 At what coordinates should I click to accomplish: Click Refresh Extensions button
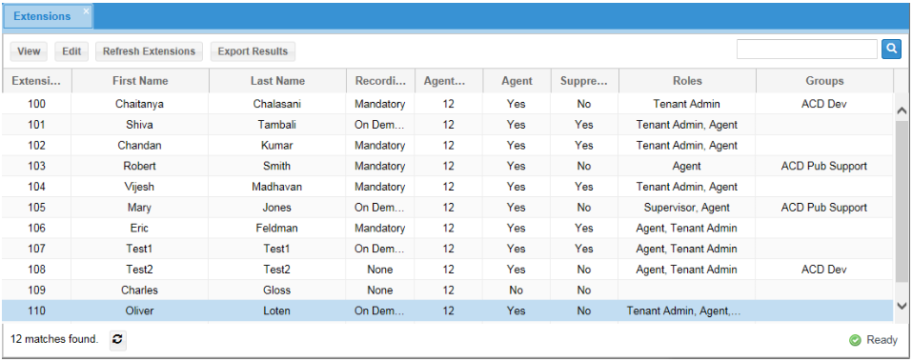coord(149,51)
